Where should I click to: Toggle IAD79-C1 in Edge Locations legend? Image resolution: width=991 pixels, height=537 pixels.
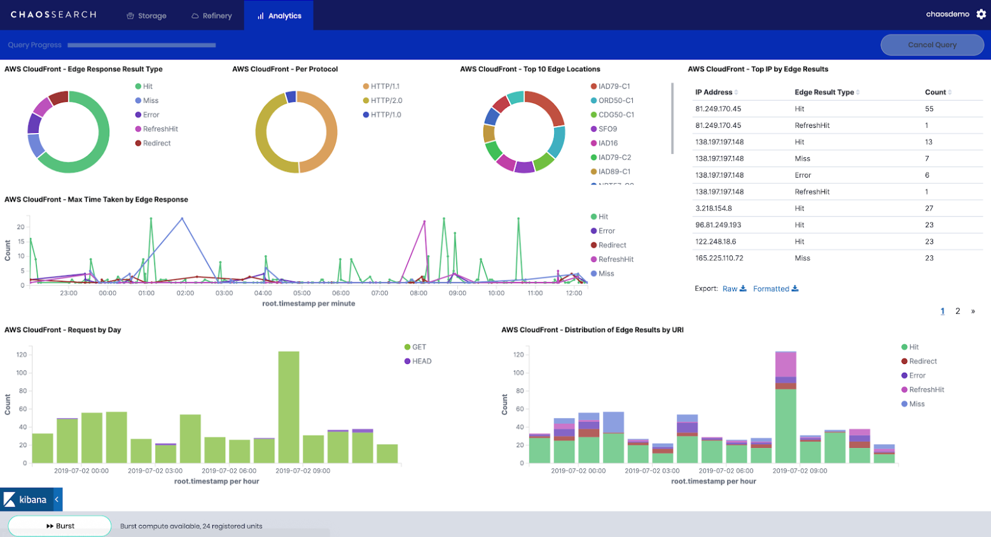(610, 87)
